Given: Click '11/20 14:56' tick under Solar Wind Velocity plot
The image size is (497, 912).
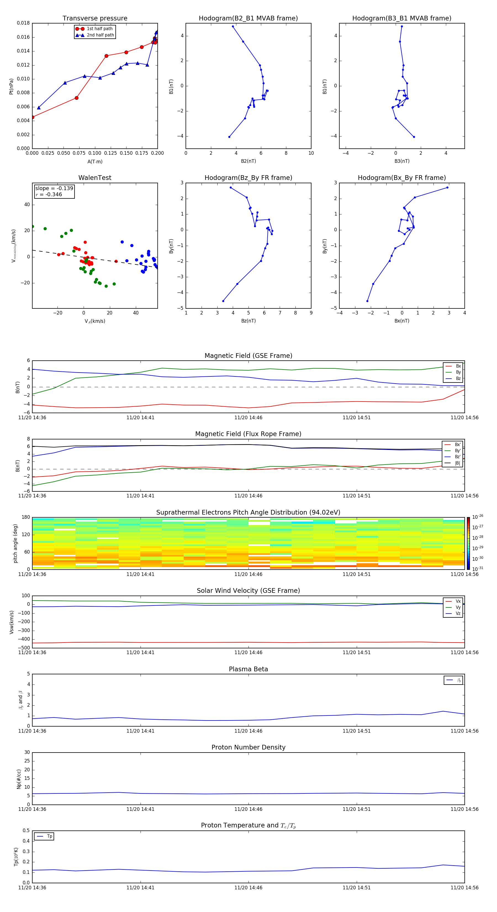Looking at the screenshot, I should pos(464,652).
